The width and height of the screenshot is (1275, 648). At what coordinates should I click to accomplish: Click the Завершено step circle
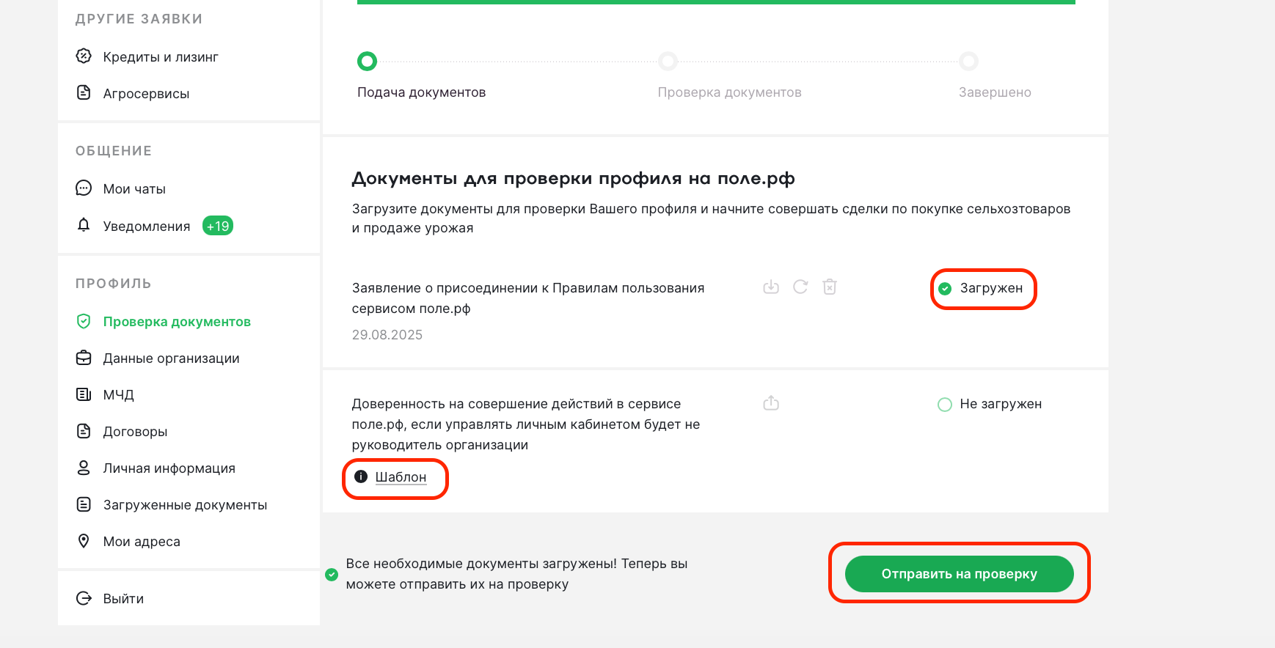coord(968,61)
